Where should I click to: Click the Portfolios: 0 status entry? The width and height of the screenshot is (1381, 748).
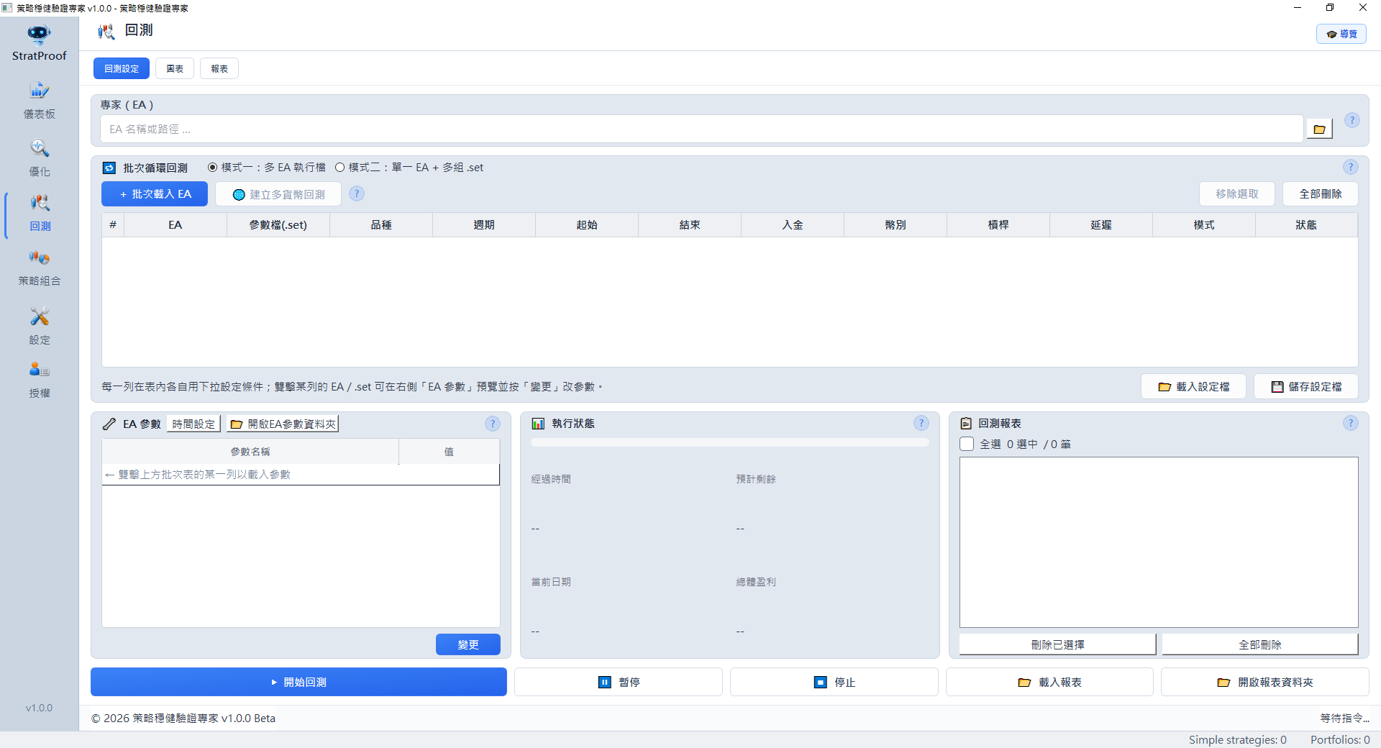coord(1340,739)
